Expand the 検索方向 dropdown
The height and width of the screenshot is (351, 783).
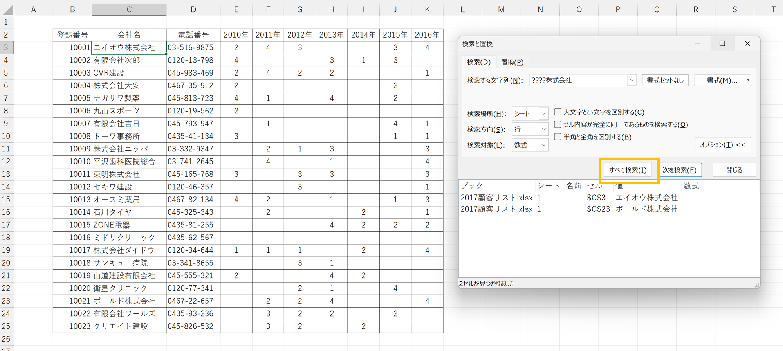click(x=543, y=130)
